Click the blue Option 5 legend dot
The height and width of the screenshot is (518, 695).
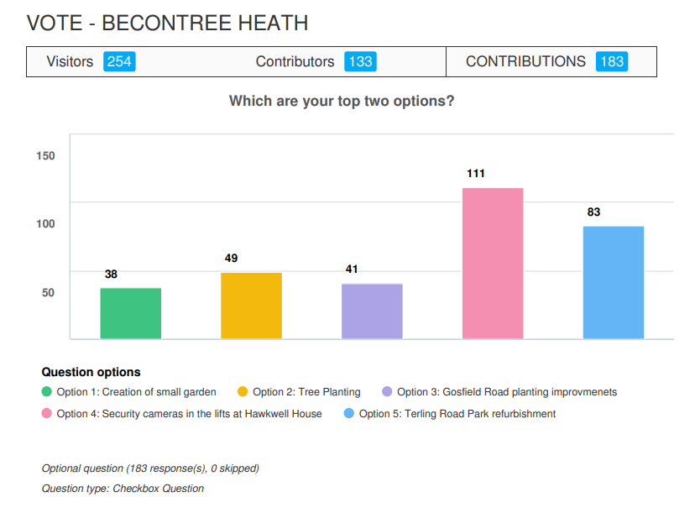point(349,414)
